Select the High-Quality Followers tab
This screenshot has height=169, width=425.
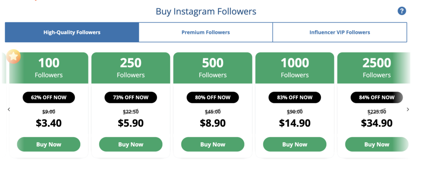tap(72, 32)
